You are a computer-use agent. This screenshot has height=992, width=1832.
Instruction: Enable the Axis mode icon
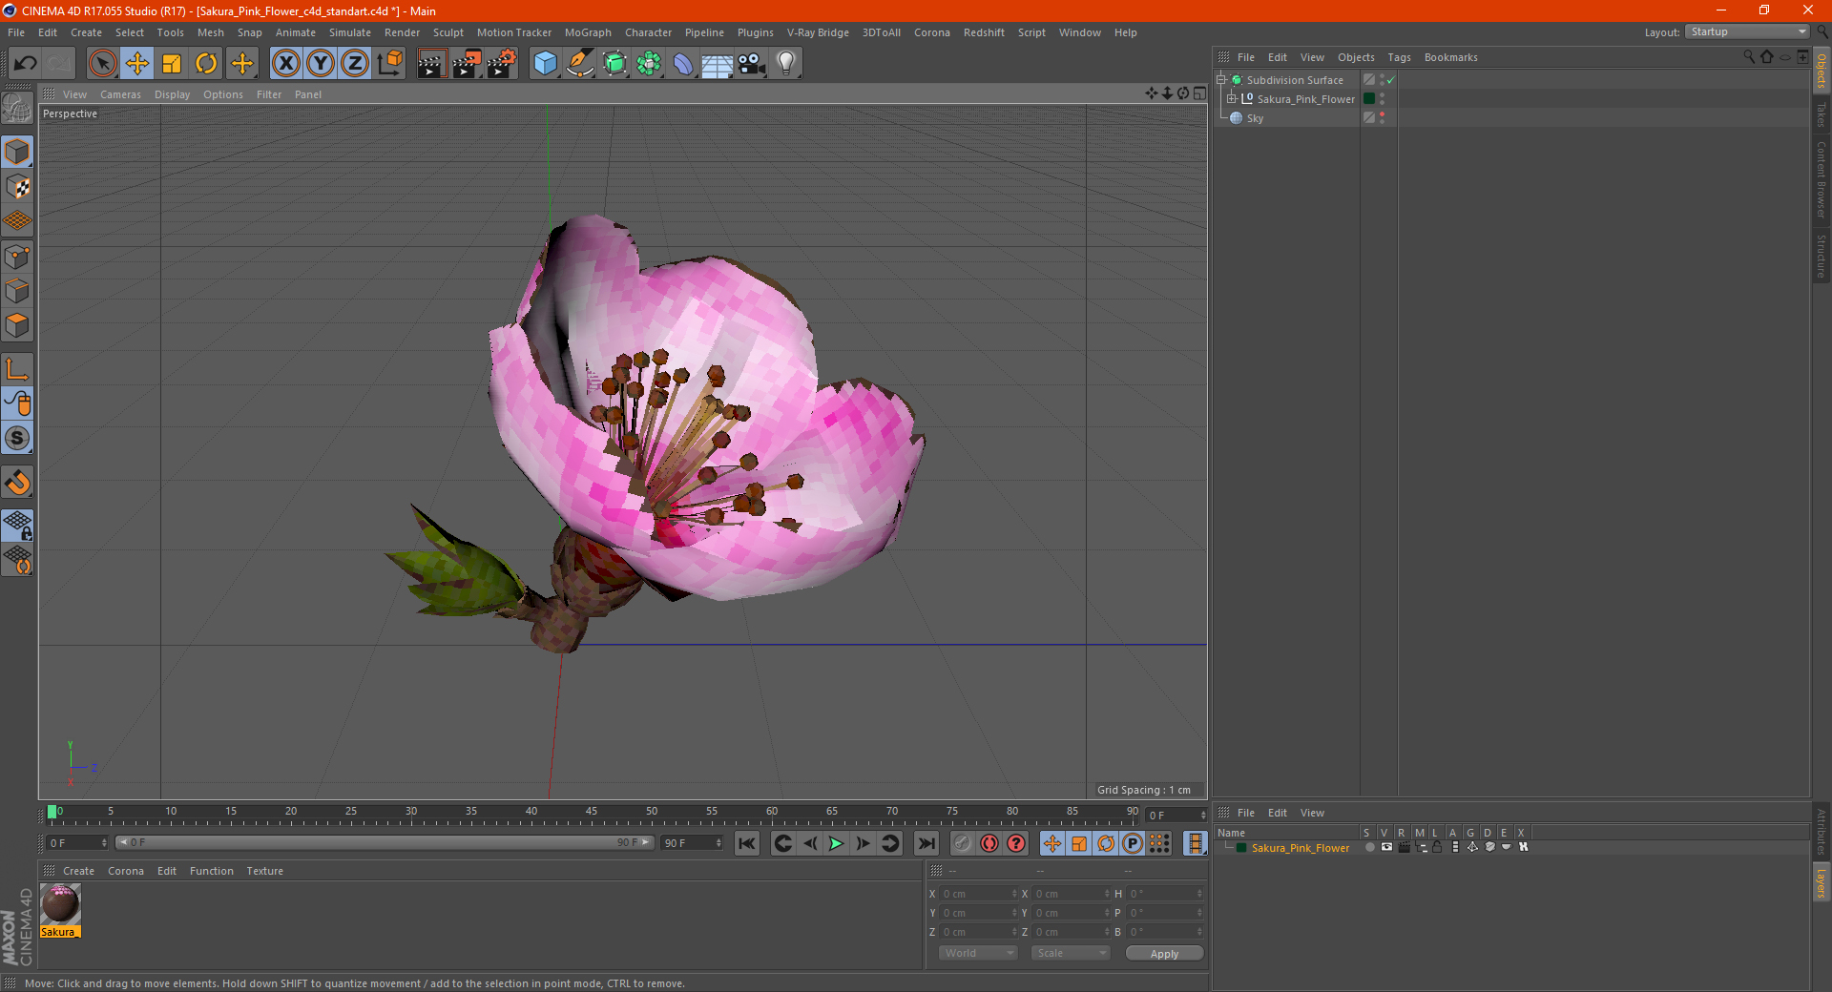pyautogui.click(x=17, y=369)
